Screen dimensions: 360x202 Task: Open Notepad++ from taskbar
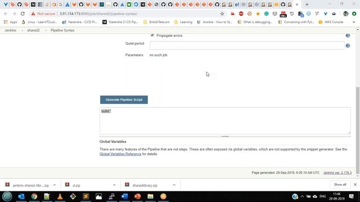coord(47,196)
